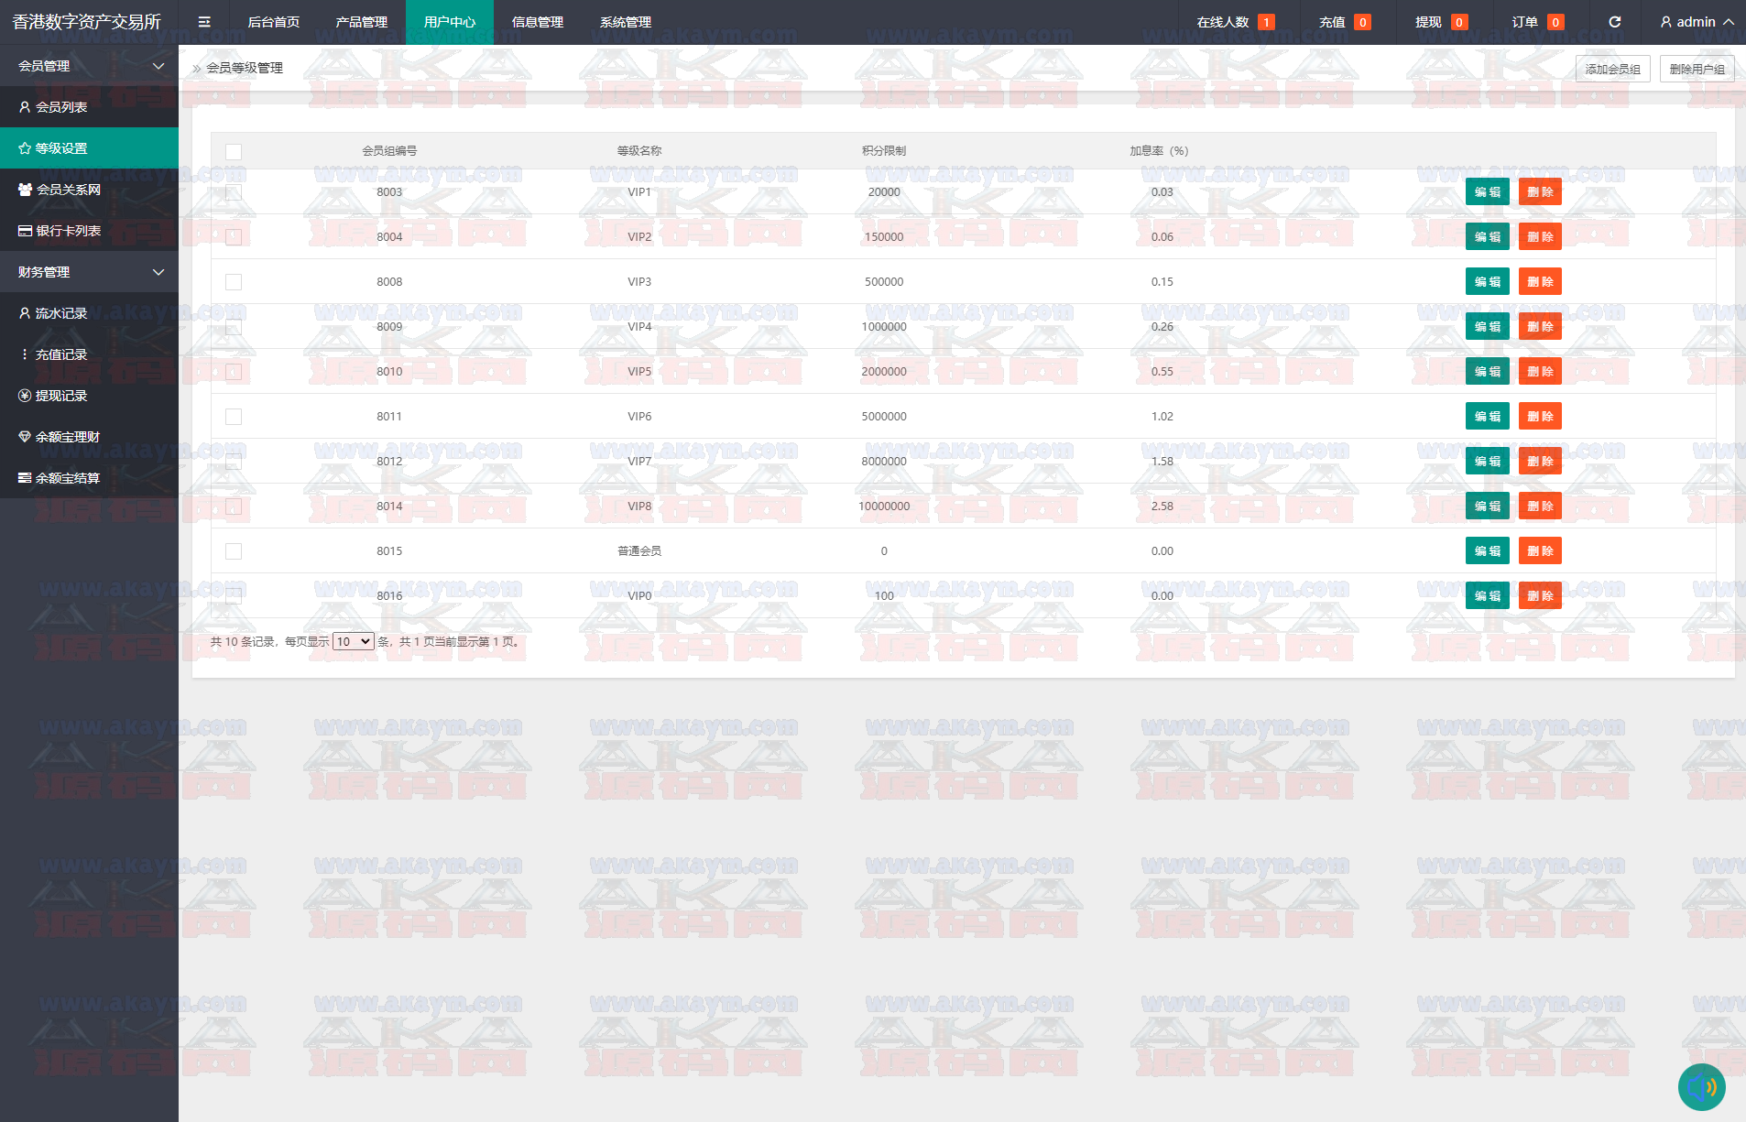Expand the admin user menu
The width and height of the screenshot is (1746, 1122).
(1697, 22)
